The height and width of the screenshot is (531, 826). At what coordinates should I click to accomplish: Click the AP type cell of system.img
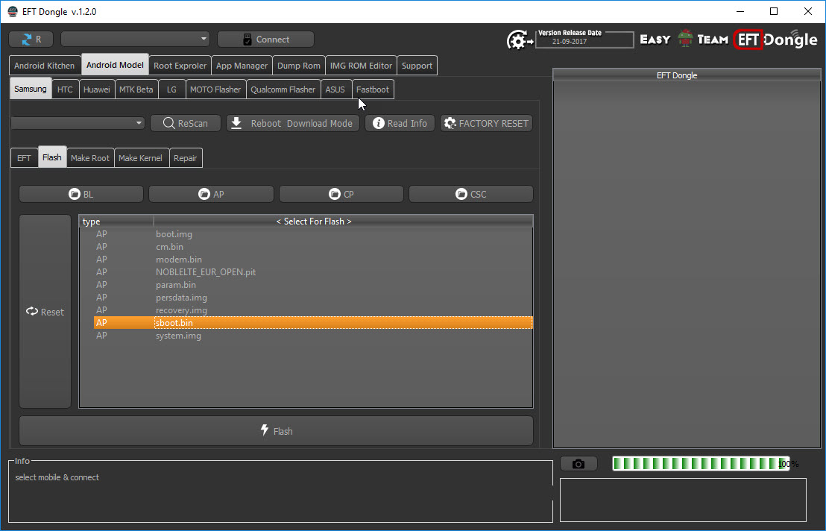pyautogui.click(x=101, y=336)
